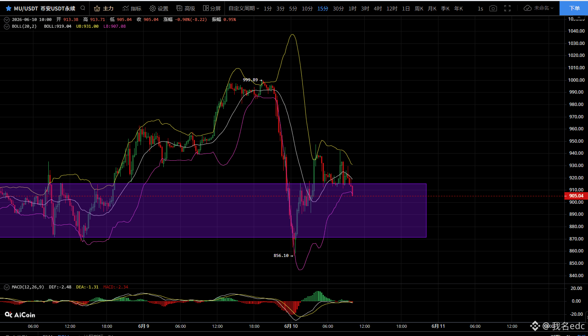Switch to the 3分 timeframe
The image size is (588, 336).
tap(280, 8)
